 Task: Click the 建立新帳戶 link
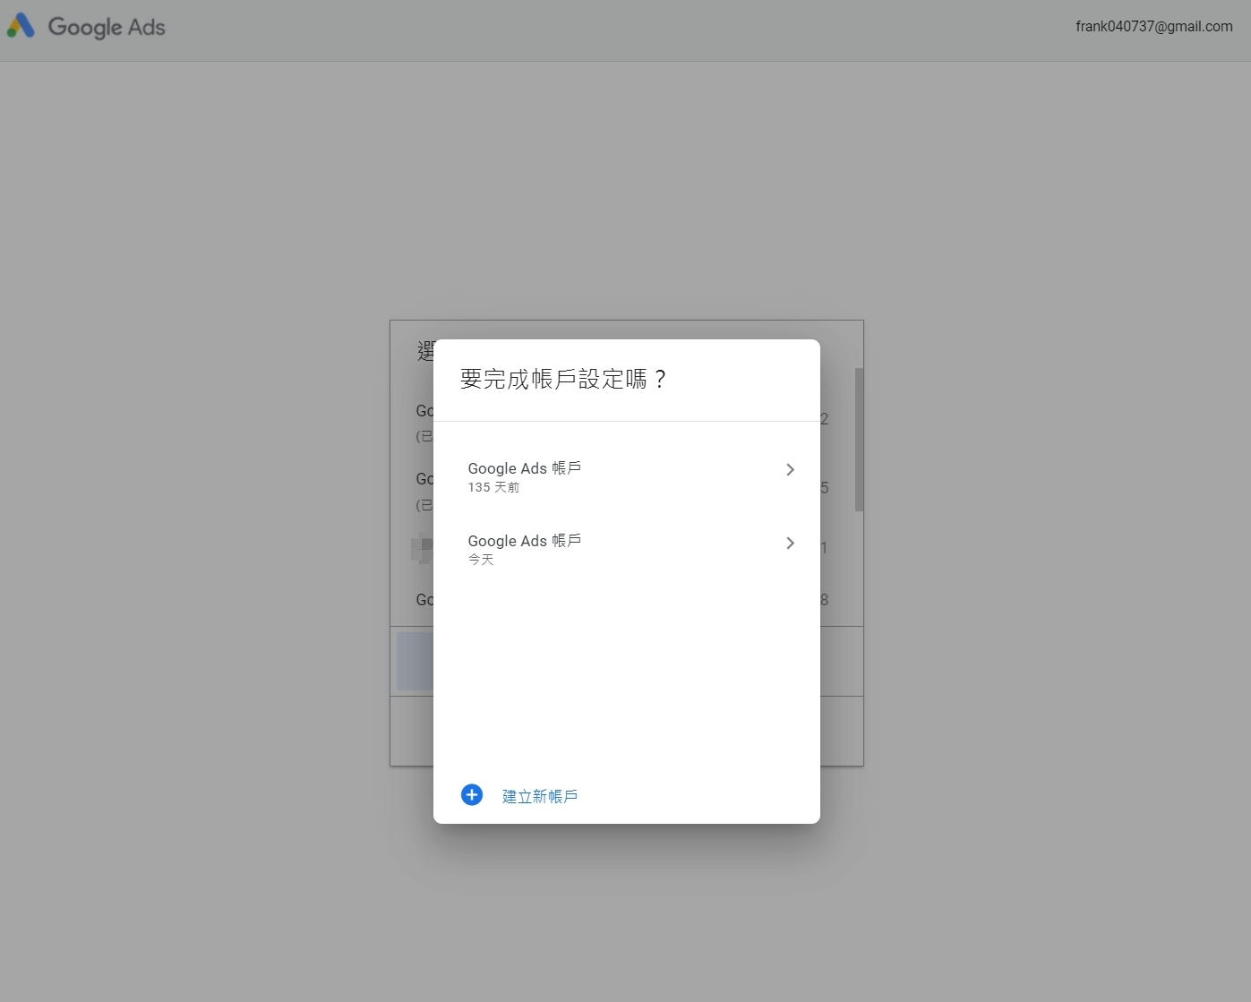[539, 796]
